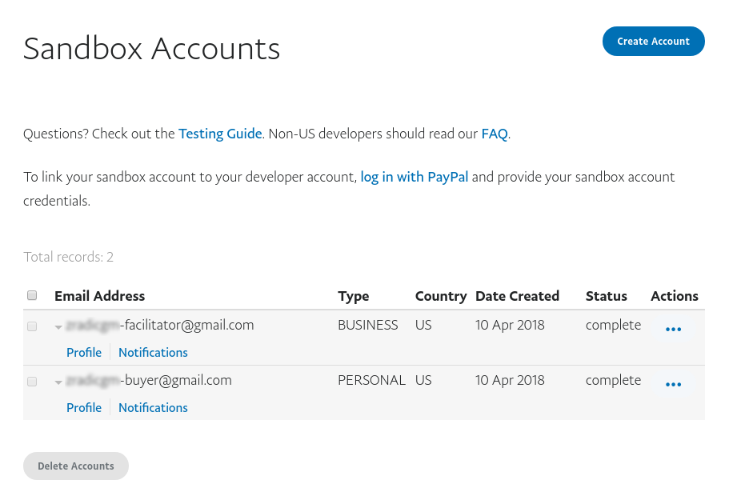The image size is (741, 496).
Task: Open the actions menu for the buyer account
Action: [673, 383]
